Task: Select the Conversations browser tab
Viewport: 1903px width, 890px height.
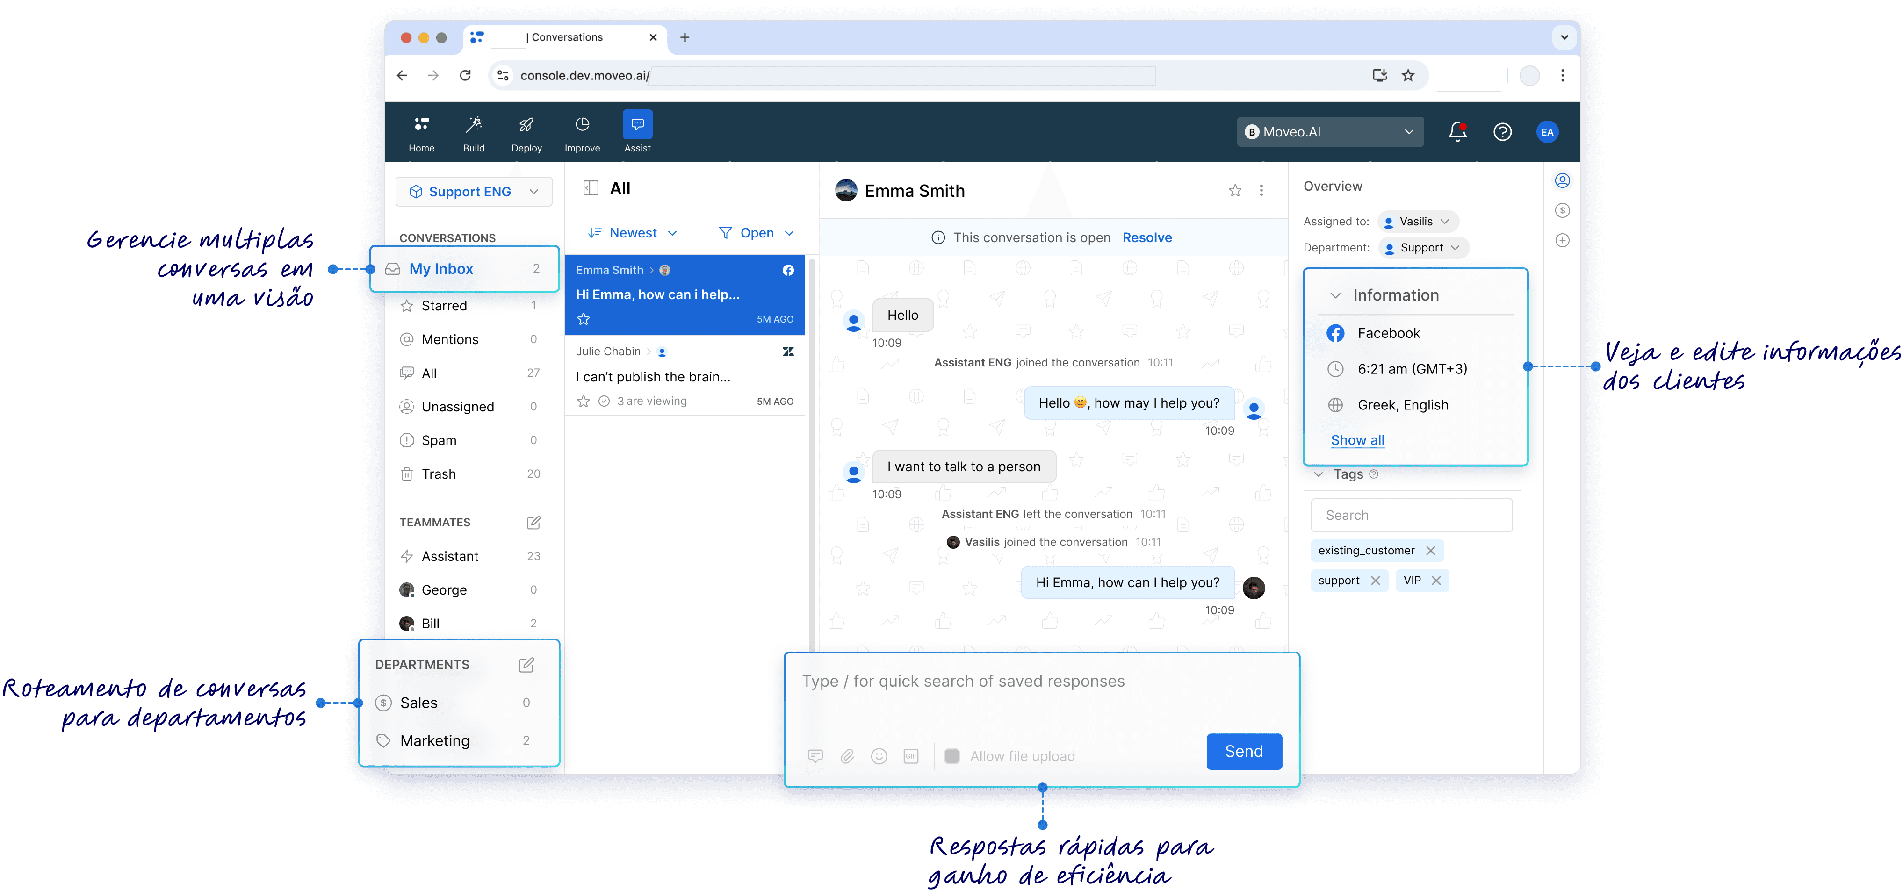Action: [565, 37]
